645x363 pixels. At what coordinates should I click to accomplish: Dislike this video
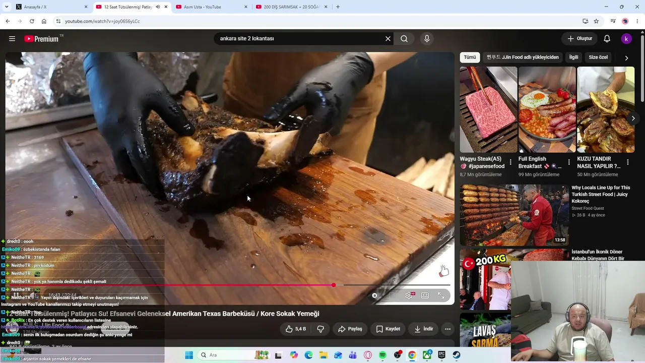click(320, 329)
